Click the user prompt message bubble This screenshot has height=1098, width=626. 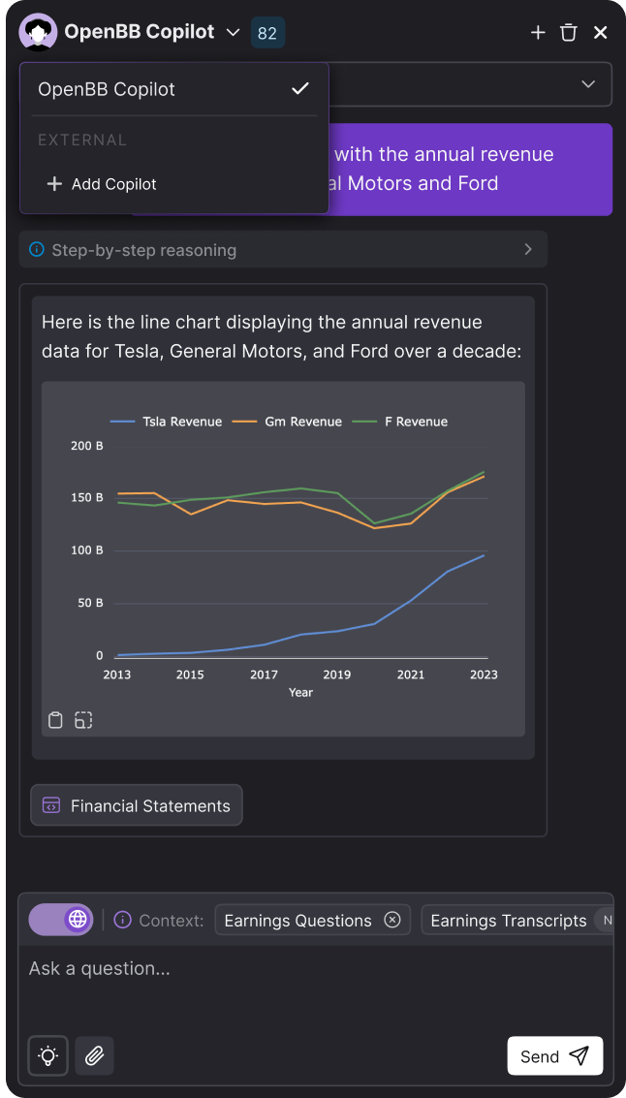coord(470,169)
